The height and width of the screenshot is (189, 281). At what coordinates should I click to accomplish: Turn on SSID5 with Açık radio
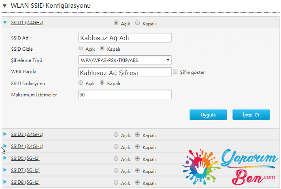(117, 159)
